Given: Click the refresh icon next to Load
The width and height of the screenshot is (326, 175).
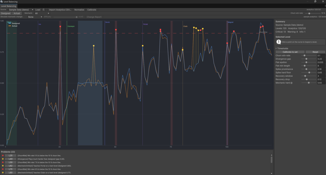Looking at the screenshot, I should [x=43, y=10].
